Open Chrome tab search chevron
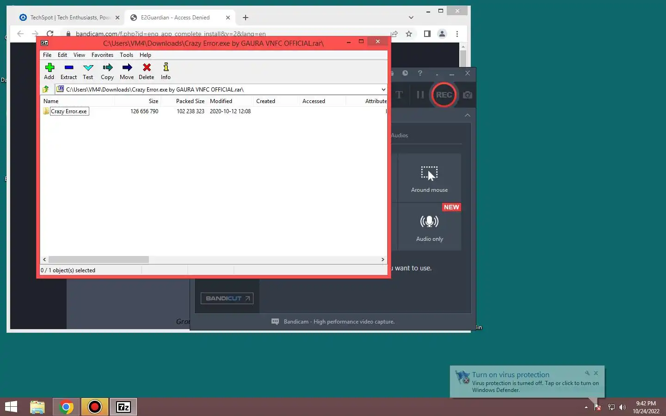 tap(411, 18)
